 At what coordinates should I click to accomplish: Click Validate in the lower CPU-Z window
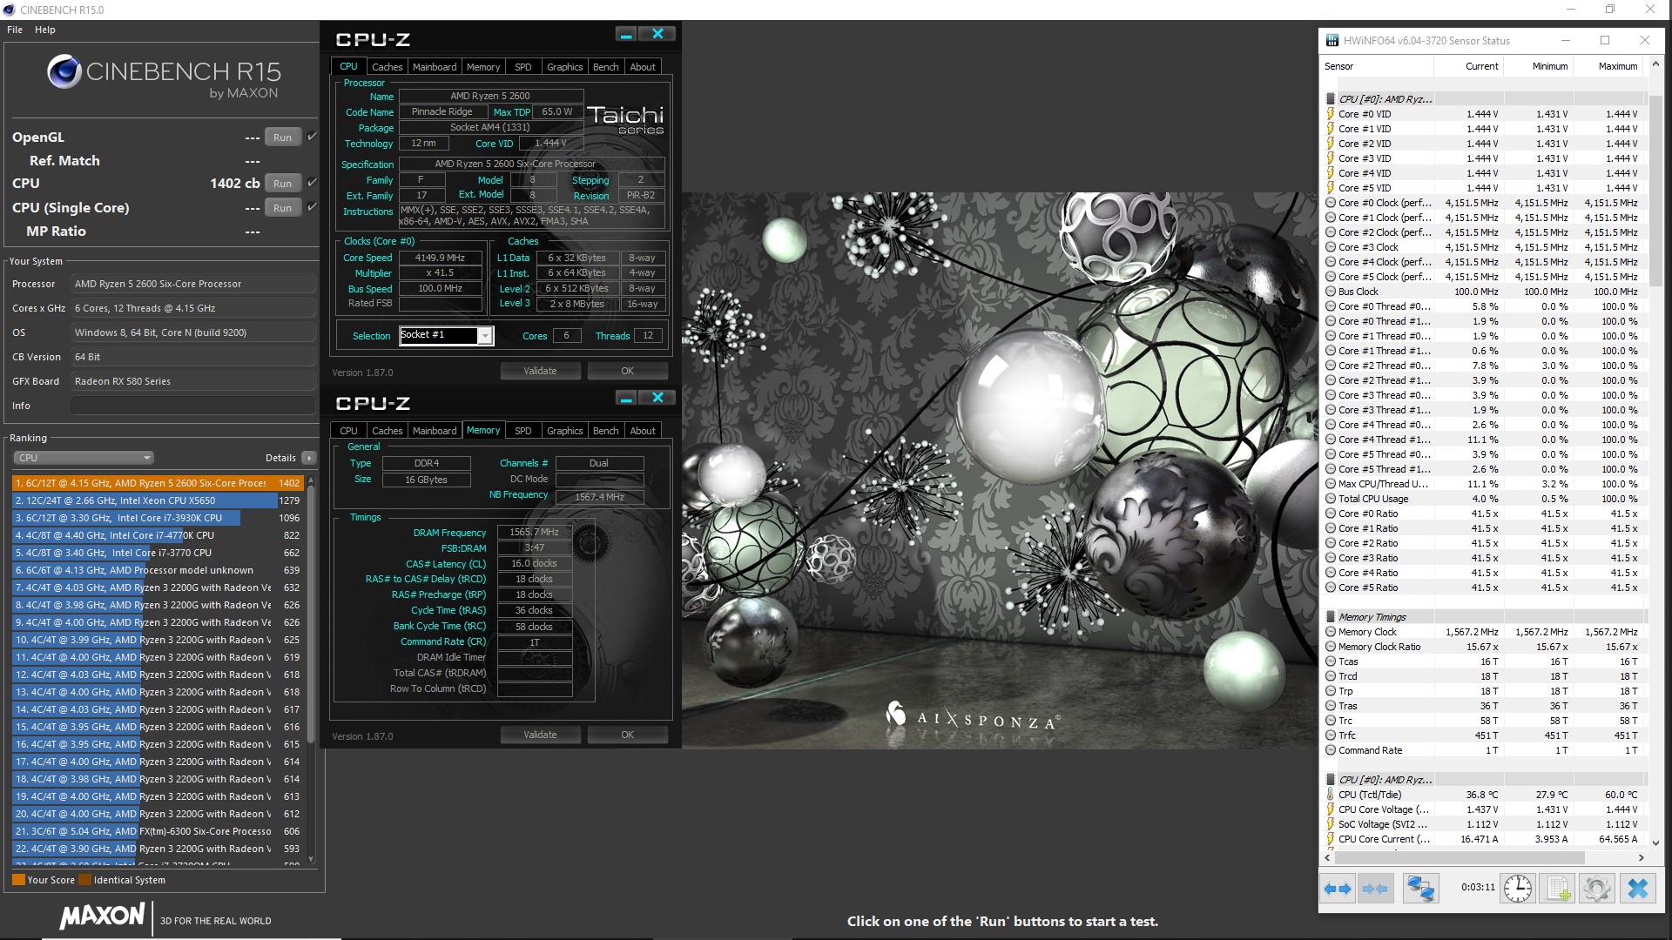540,735
